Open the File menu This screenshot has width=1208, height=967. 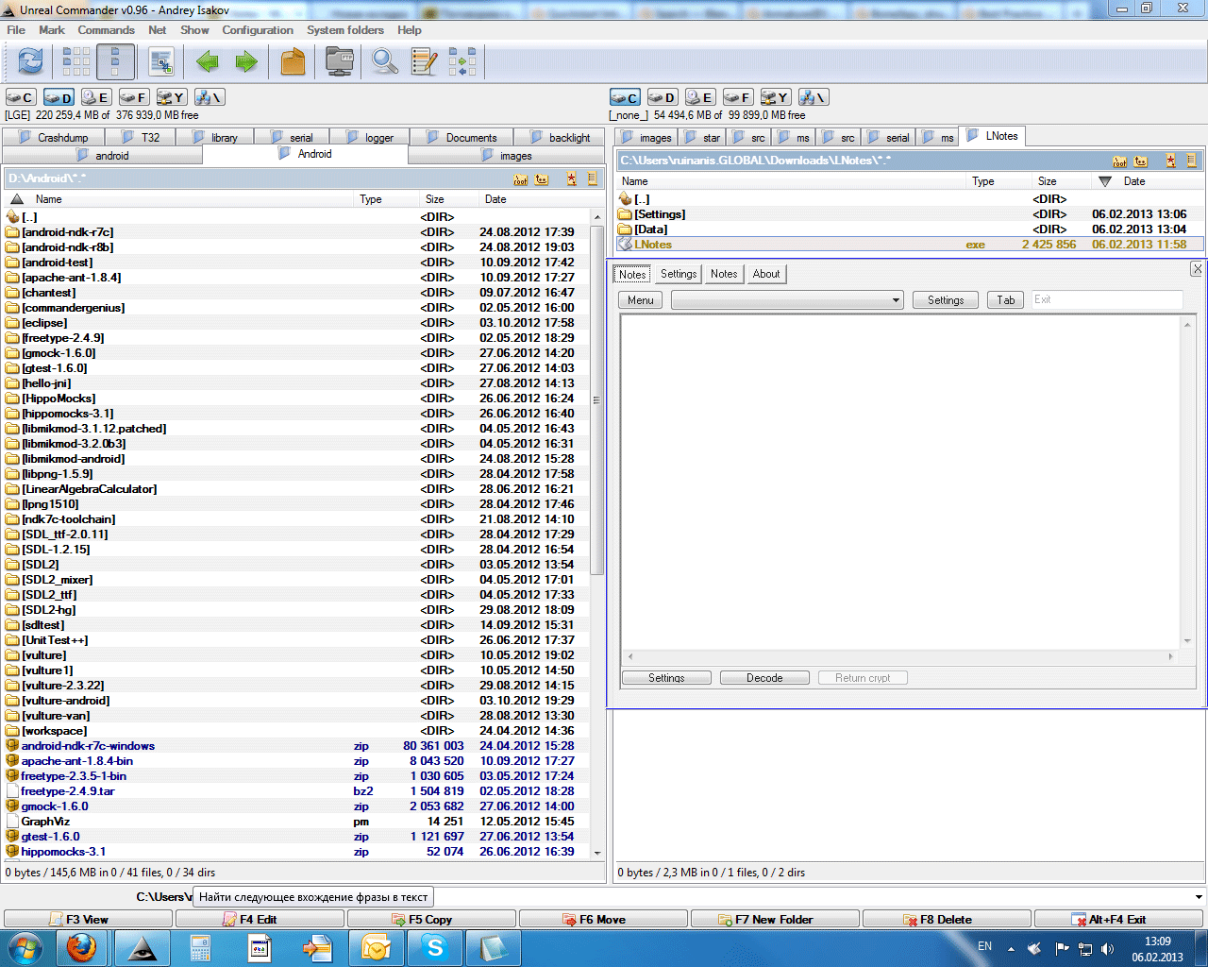click(16, 30)
